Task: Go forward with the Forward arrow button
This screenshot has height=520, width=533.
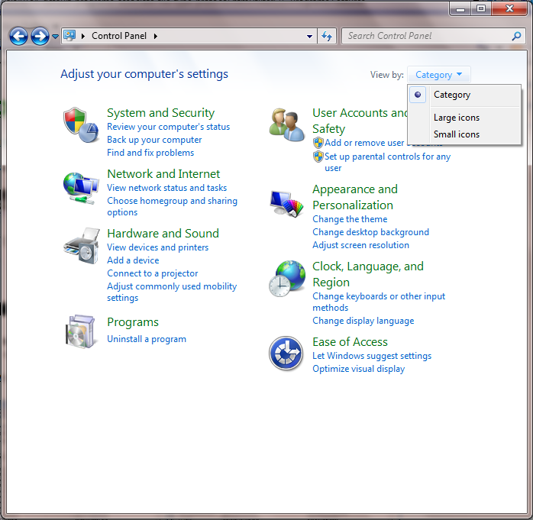Action: 40,36
